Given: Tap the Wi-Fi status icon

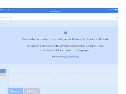Looking at the screenshot, I should (109, 10).
